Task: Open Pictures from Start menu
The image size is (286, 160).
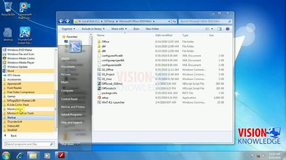Action: [66, 74]
